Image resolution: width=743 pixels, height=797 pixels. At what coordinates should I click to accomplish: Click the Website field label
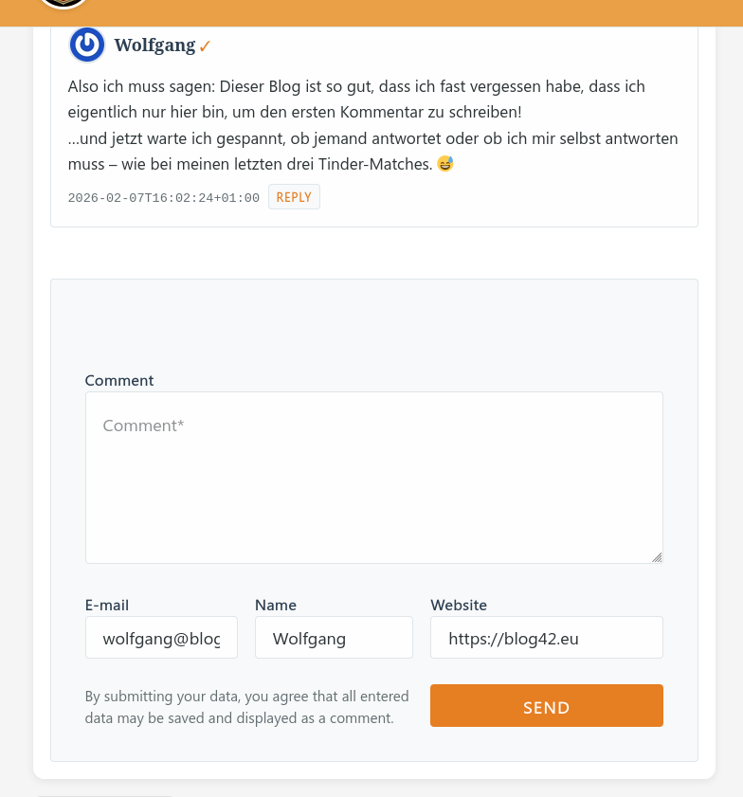459,606
